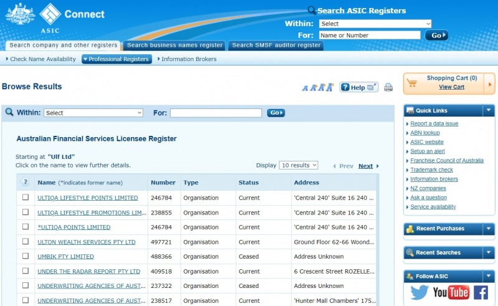Click the Quick Links panel icon
498x306 pixels.
point(410,110)
